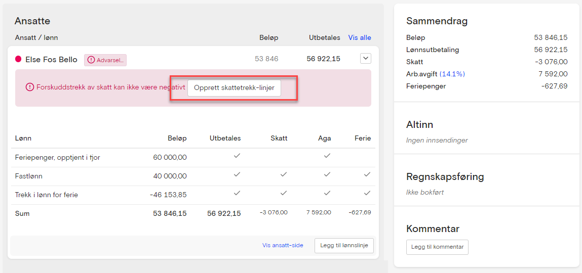The image size is (582, 273).
Task: Toggle Ferie checkmark in Trekk i lønn row
Action: click(367, 193)
